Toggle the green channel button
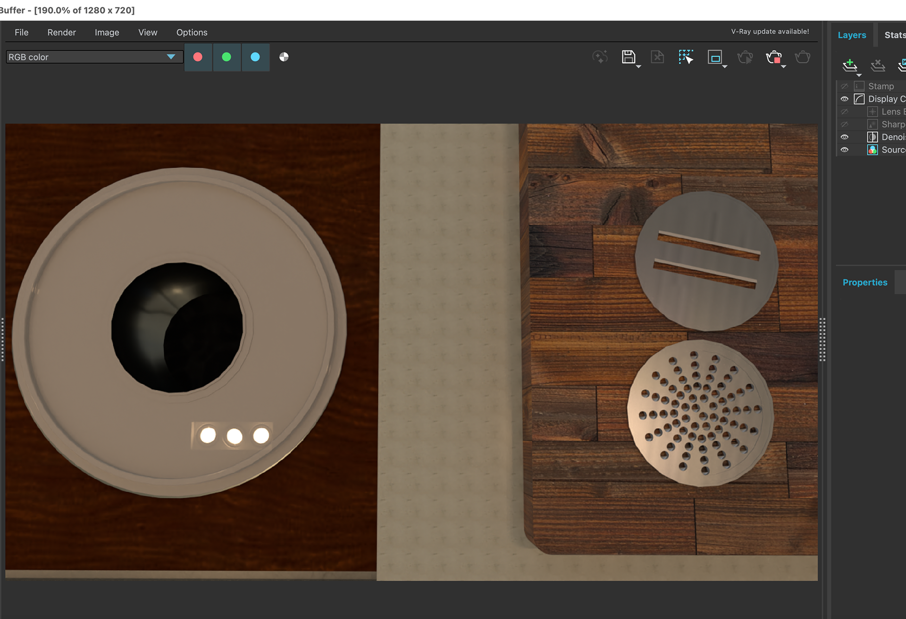This screenshot has height=619, width=906. (227, 57)
